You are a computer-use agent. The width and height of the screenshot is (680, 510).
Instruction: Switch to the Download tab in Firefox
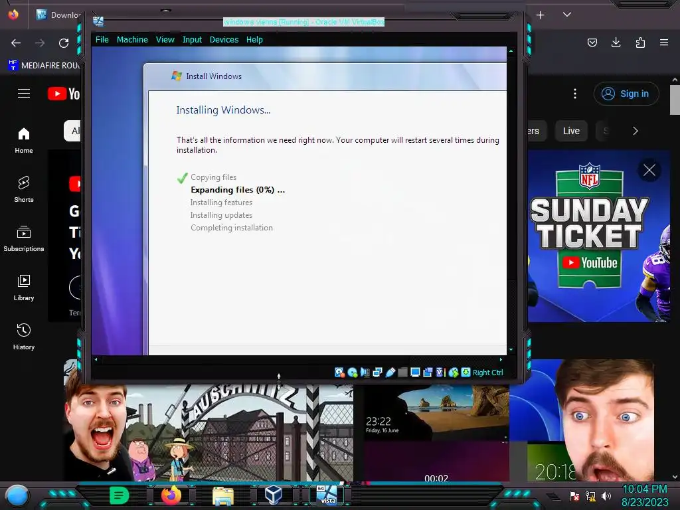(x=58, y=15)
